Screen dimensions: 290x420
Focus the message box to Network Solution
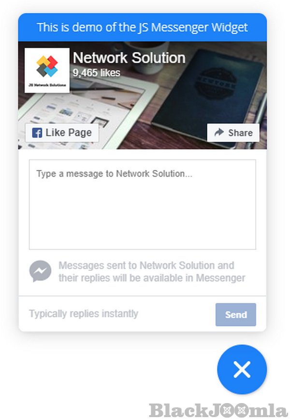[x=143, y=204]
